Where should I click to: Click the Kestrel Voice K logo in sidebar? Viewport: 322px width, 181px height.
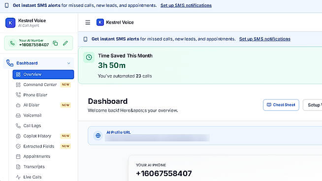click(x=10, y=23)
